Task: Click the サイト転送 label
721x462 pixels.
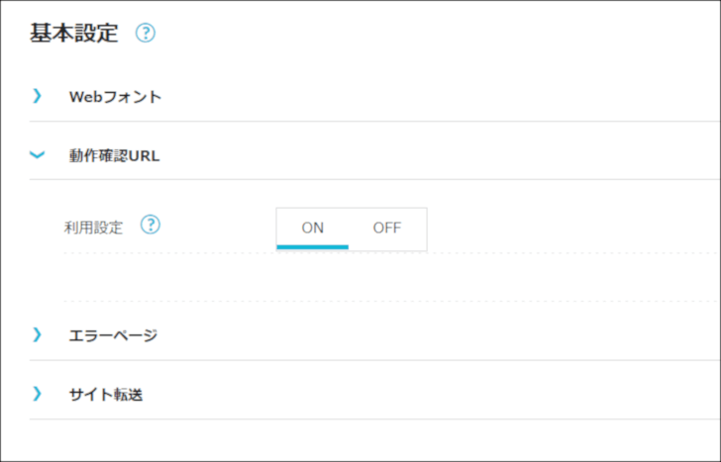Action: [x=106, y=395]
